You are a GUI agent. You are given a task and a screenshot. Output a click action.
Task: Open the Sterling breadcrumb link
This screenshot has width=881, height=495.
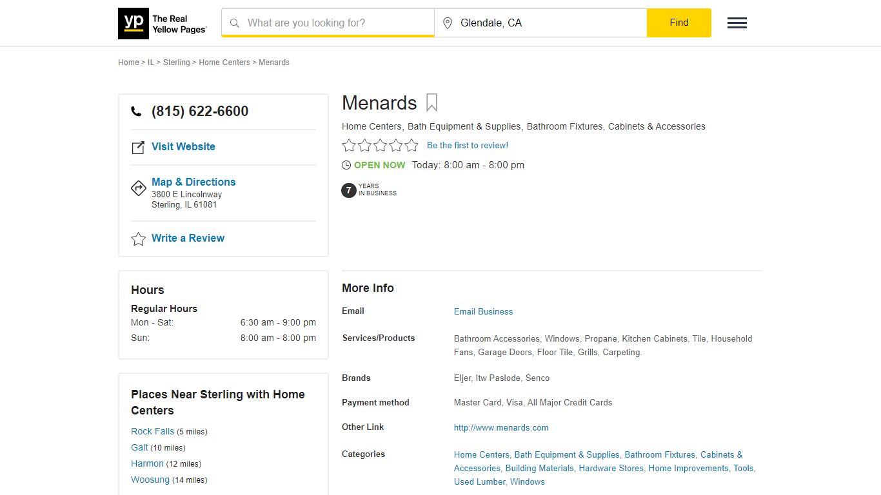pos(176,63)
